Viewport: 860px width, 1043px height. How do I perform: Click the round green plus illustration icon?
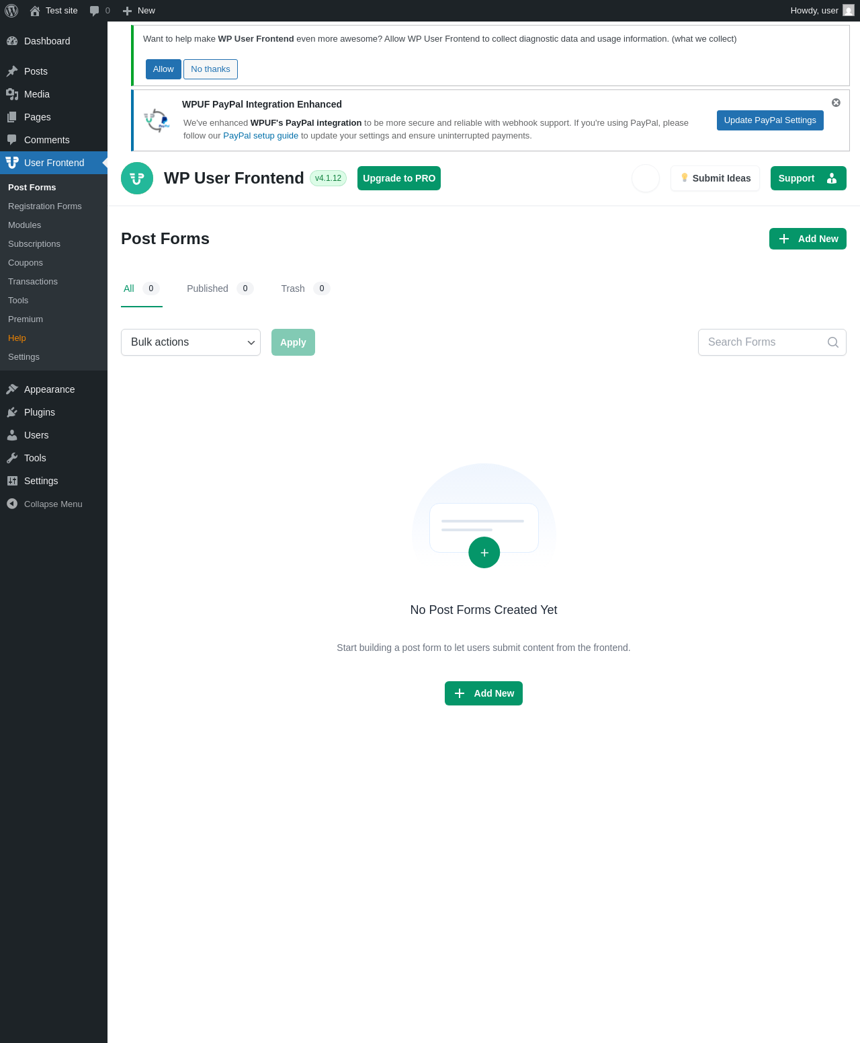click(484, 553)
